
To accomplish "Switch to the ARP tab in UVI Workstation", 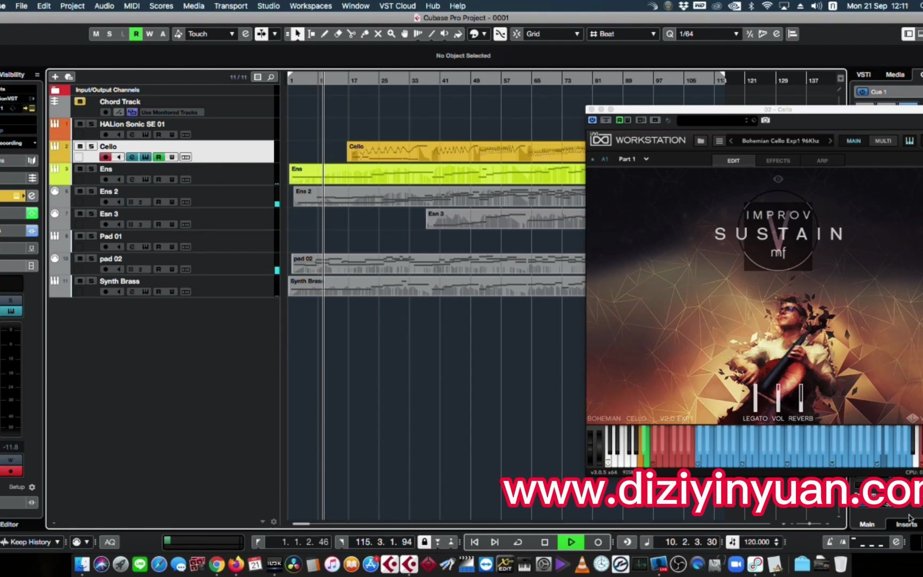I will (822, 160).
